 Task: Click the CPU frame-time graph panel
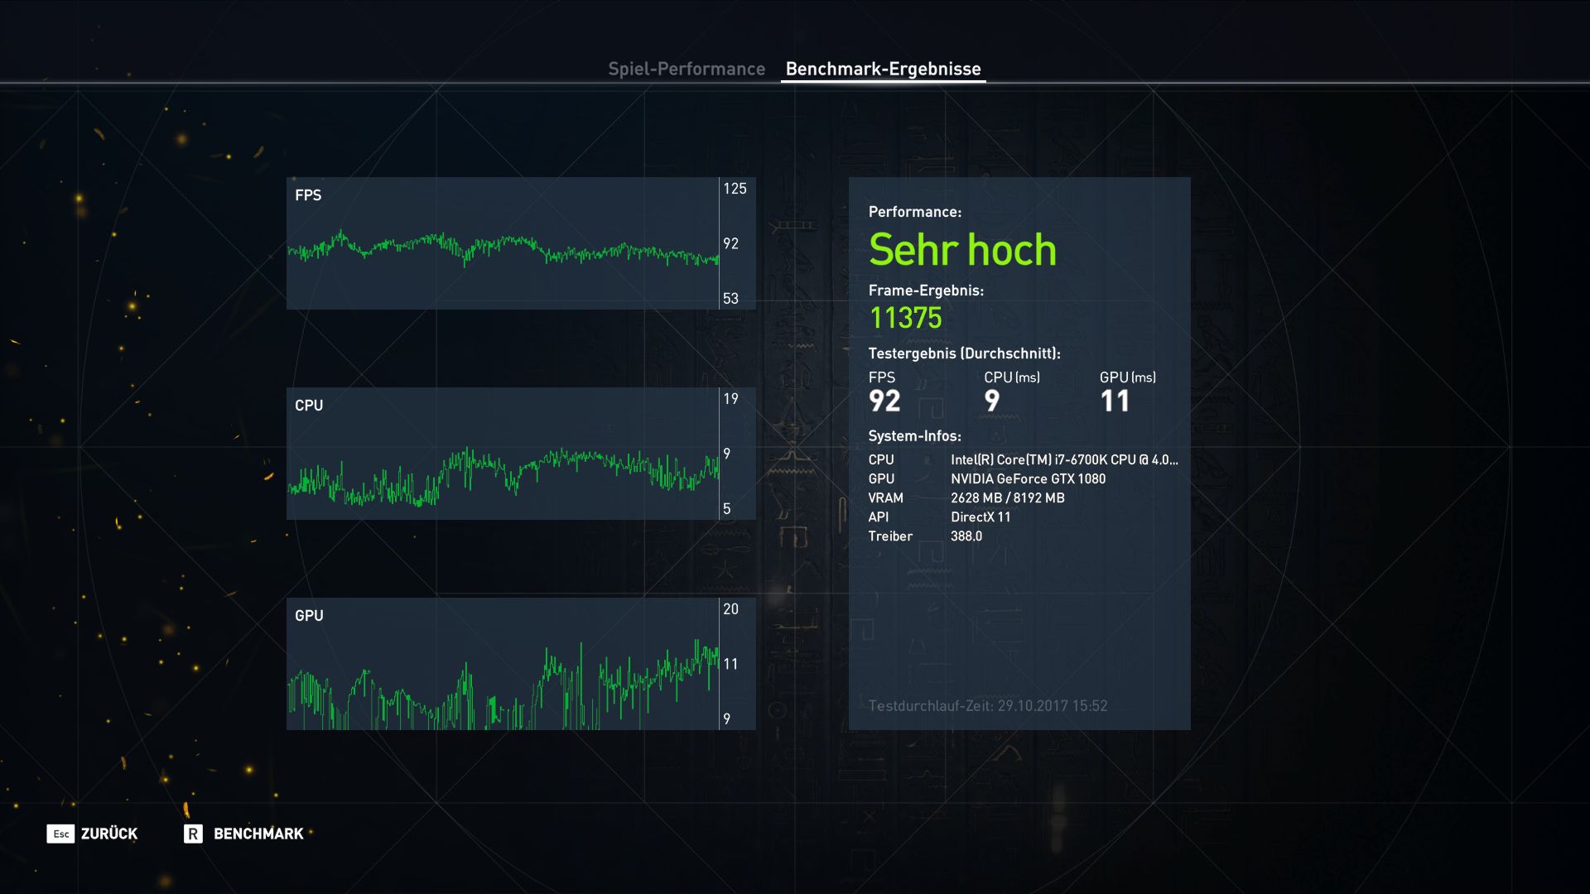(503, 454)
